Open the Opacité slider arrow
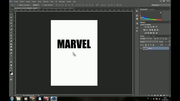The width and height of the screenshot is (180, 101). pyautogui.click(x=169, y=42)
